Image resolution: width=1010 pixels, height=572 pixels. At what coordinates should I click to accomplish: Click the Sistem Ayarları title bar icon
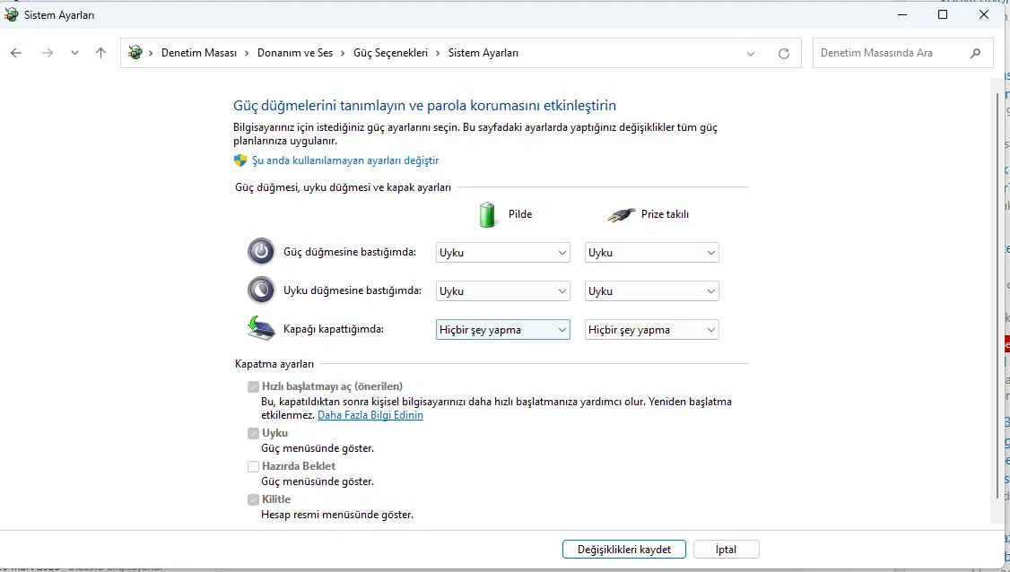point(11,15)
